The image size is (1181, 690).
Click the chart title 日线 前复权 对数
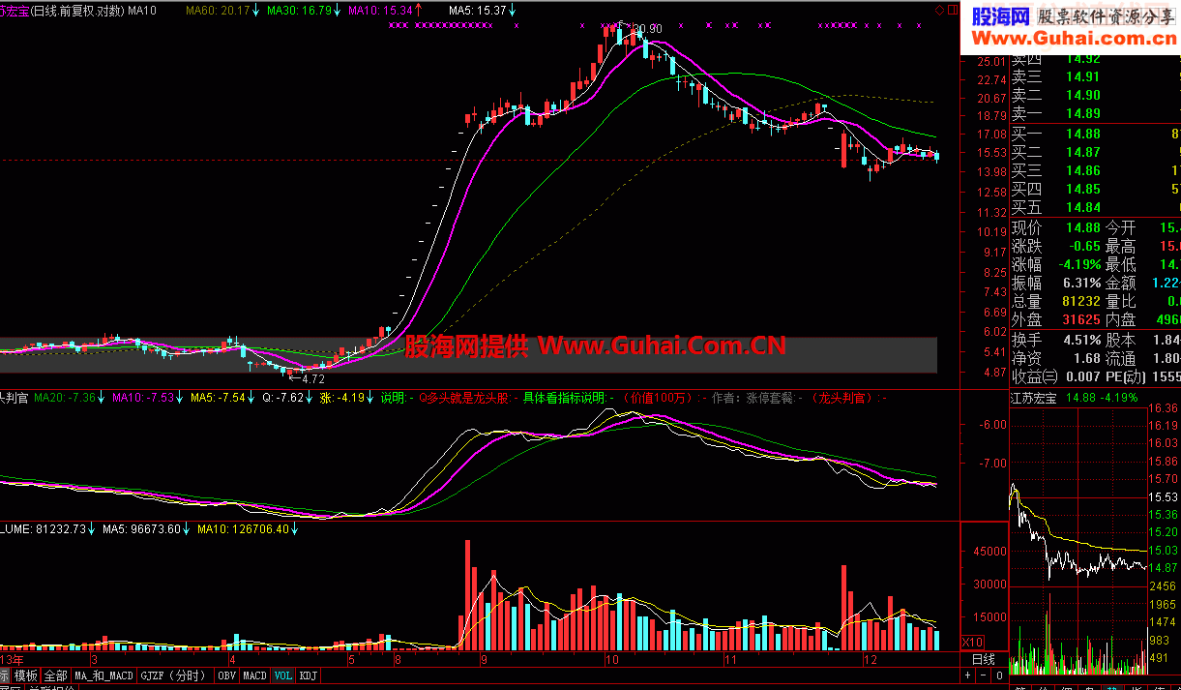(77, 10)
